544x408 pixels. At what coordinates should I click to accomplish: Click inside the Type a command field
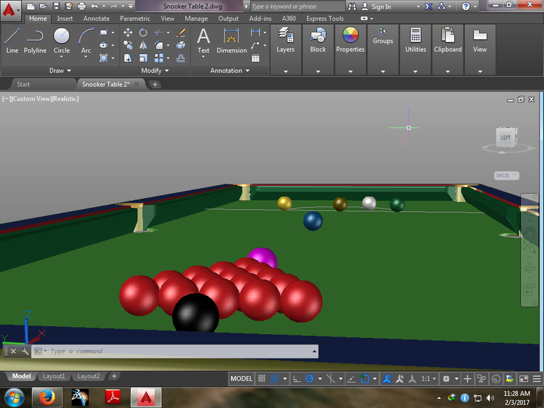pyautogui.click(x=96, y=351)
